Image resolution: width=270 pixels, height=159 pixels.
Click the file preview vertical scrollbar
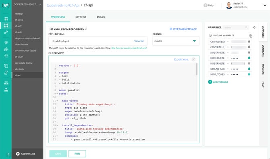tap(197, 69)
